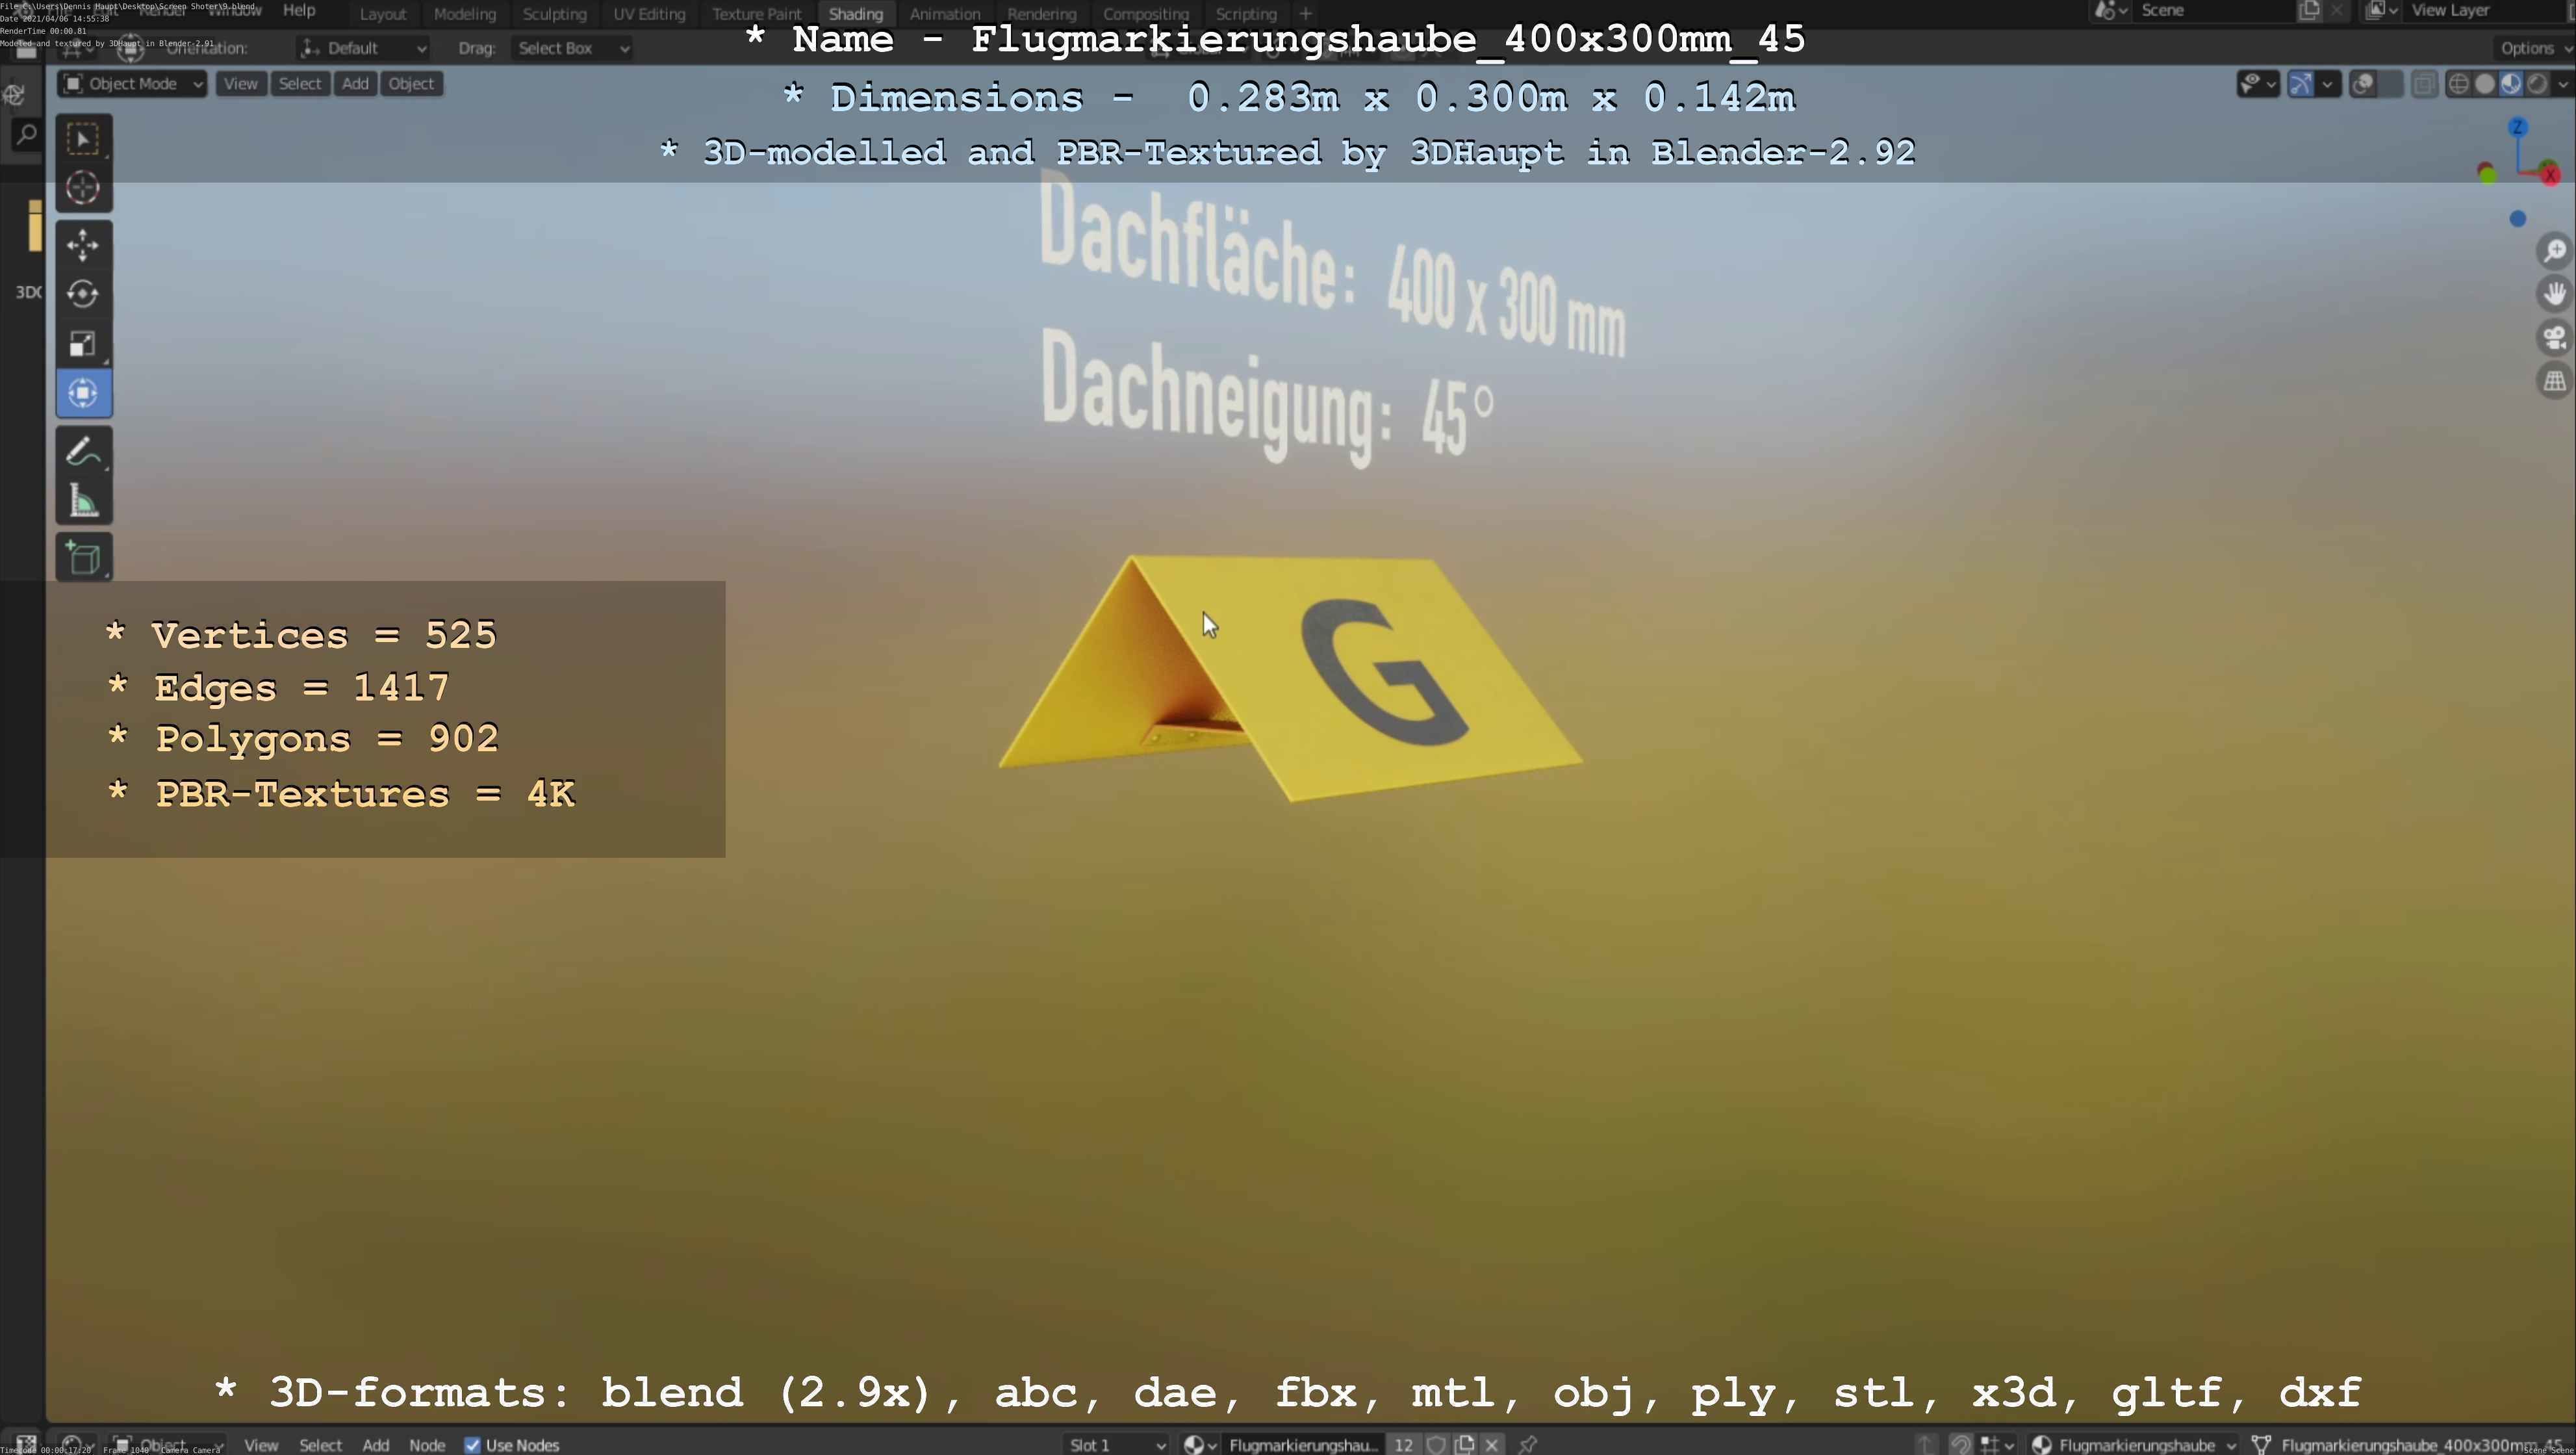This screenshot has height=1455, width=2576.
Task: Switch to solid viewport shading
Action: pos(2485,84)
